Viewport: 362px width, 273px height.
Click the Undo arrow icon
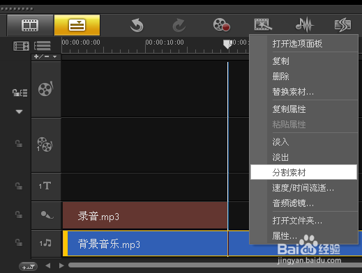point(137,25)
